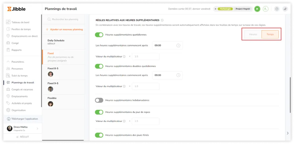Click the Project Hagrid label
The width and height of the screenshot is (294, 144).
[243, 9]
